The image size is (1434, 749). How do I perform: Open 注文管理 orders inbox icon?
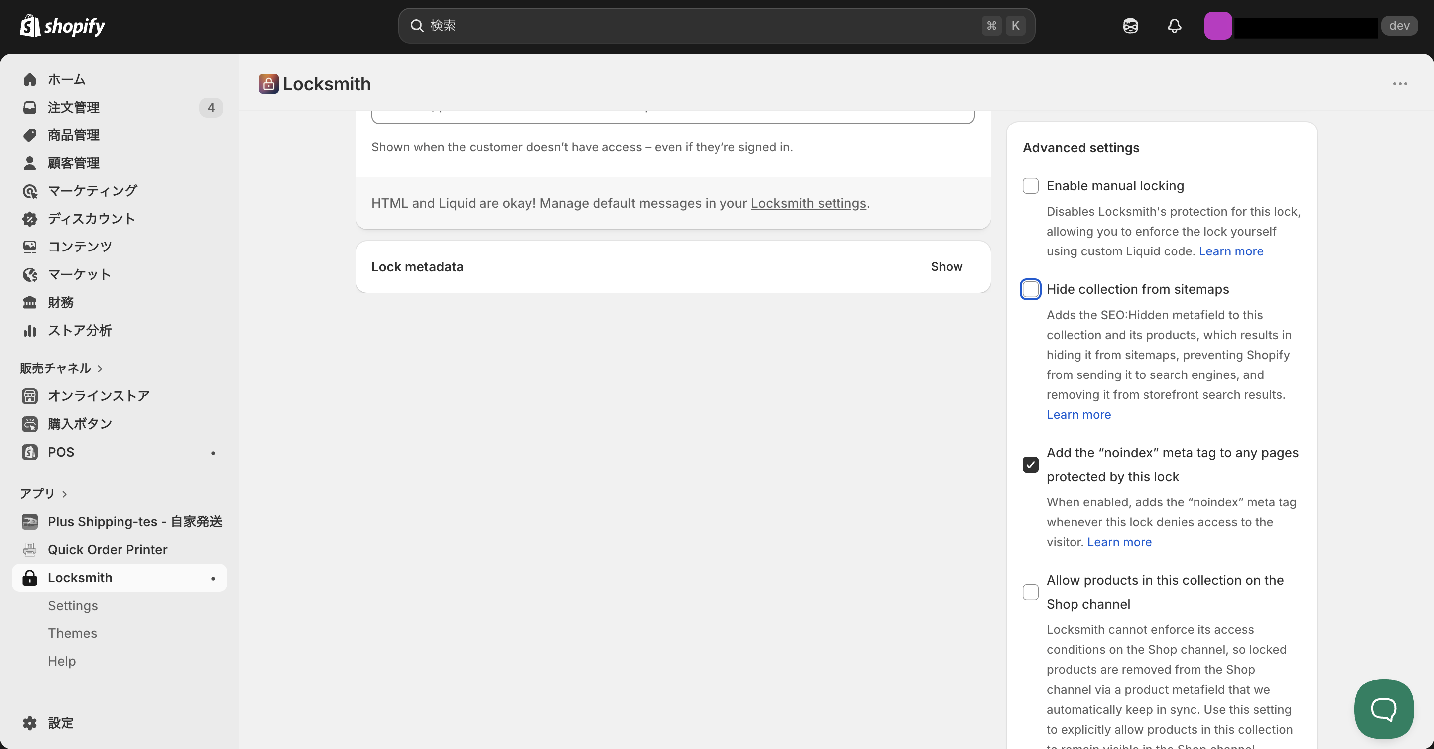tap(29, 108)
